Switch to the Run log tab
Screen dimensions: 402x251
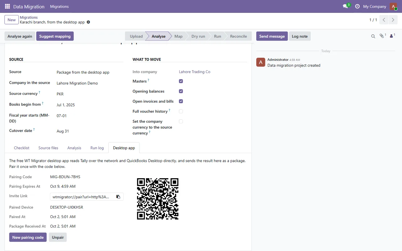tap(97, 148)
